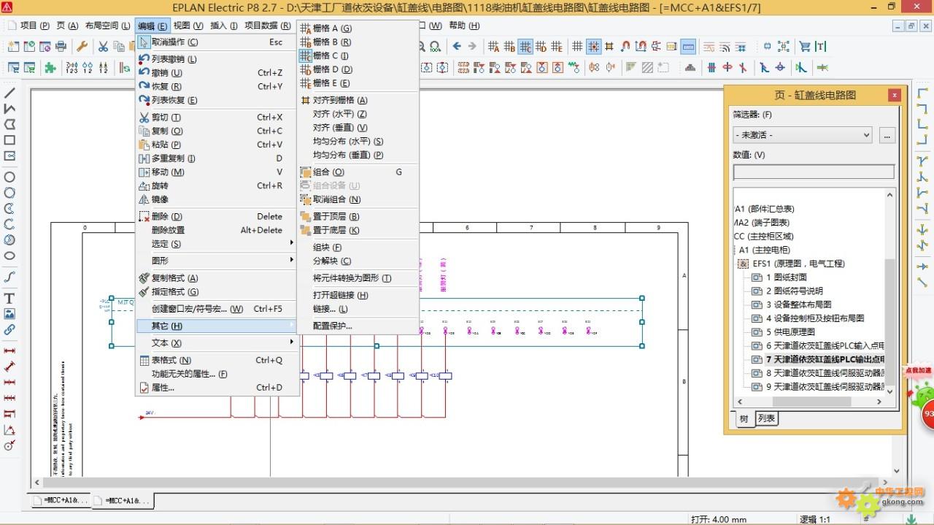Viewport: 934px width, 525px height.
Task: Toggle grid C in the toolbar
Action: pos(525,47)
